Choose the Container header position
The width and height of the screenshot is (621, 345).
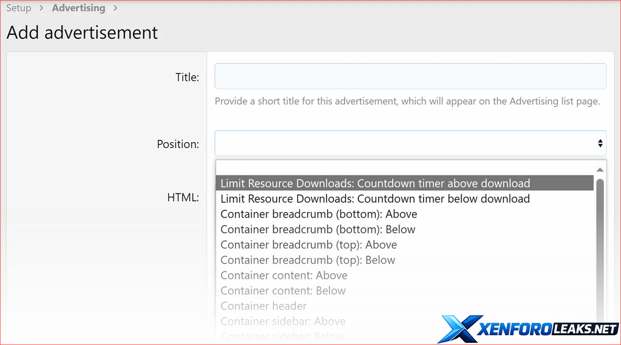[263, 306]
